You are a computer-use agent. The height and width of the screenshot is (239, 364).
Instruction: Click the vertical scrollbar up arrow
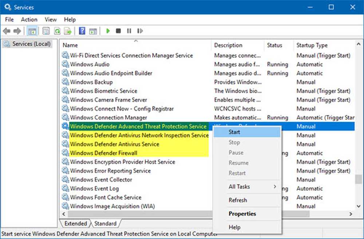(x=359, y=44)
